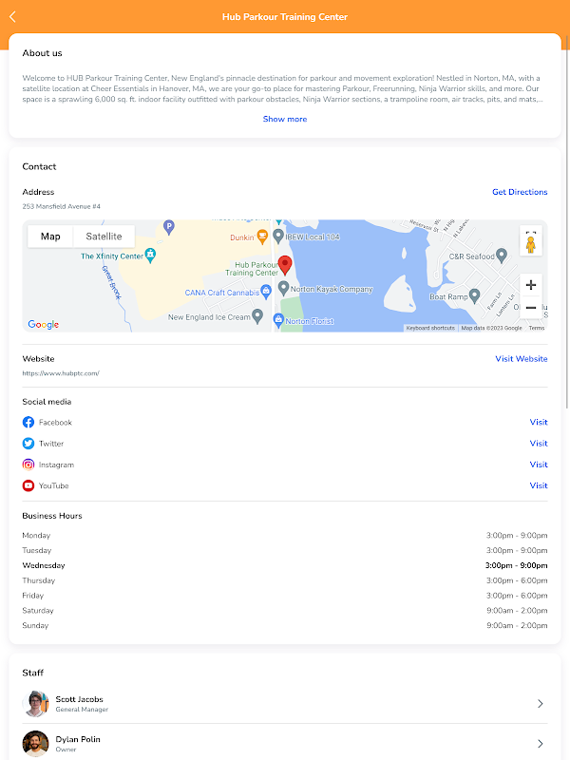Go back using the header arrow

(x=12, y=17)
